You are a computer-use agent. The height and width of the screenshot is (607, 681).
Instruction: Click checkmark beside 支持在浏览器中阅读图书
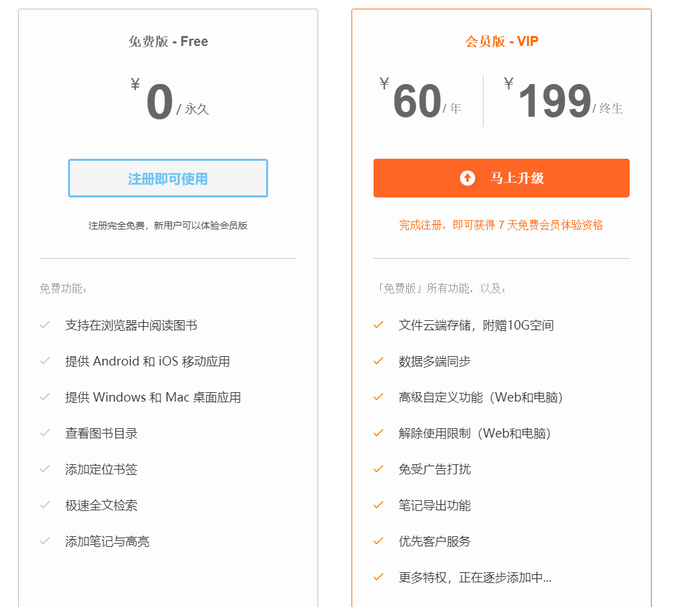[45, 325]
